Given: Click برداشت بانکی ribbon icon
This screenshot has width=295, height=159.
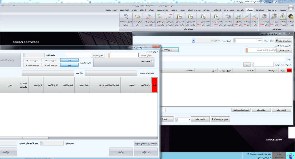Looking at the screenshot, I should [264, 20].
